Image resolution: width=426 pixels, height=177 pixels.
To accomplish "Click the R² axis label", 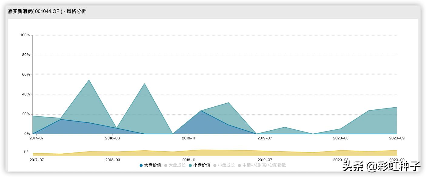I will click(26, 152).
